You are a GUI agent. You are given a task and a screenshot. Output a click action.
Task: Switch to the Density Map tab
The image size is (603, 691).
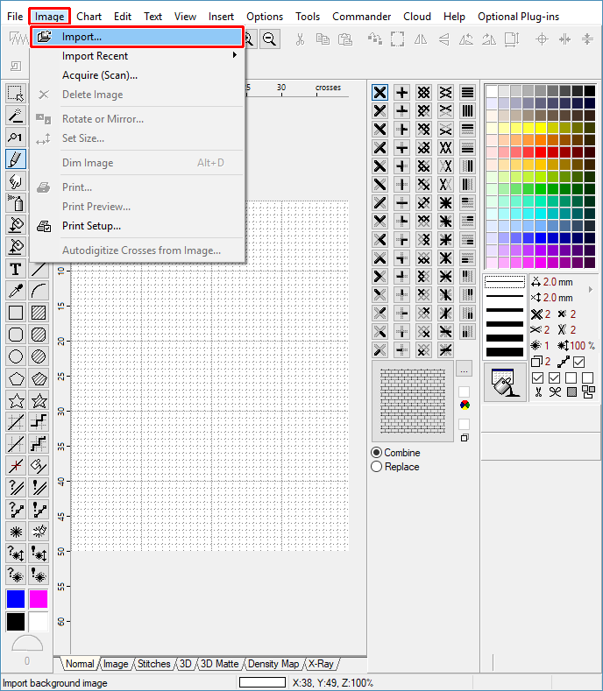click(273, 664)
